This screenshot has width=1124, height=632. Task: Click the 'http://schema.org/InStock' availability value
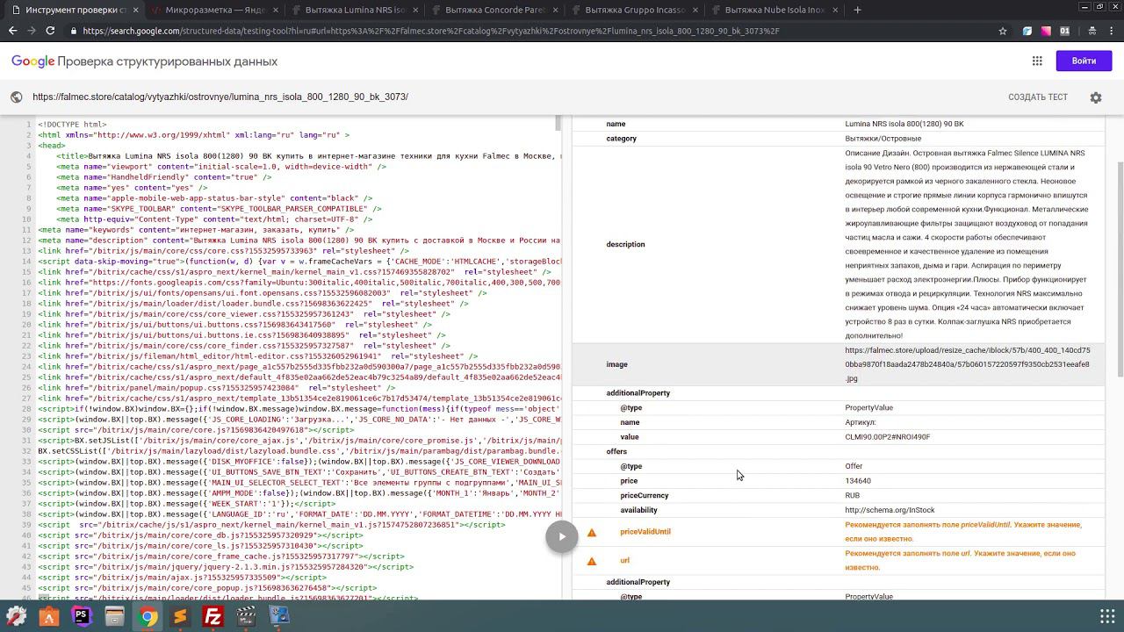pyautogui.click(x=890, y=510)
